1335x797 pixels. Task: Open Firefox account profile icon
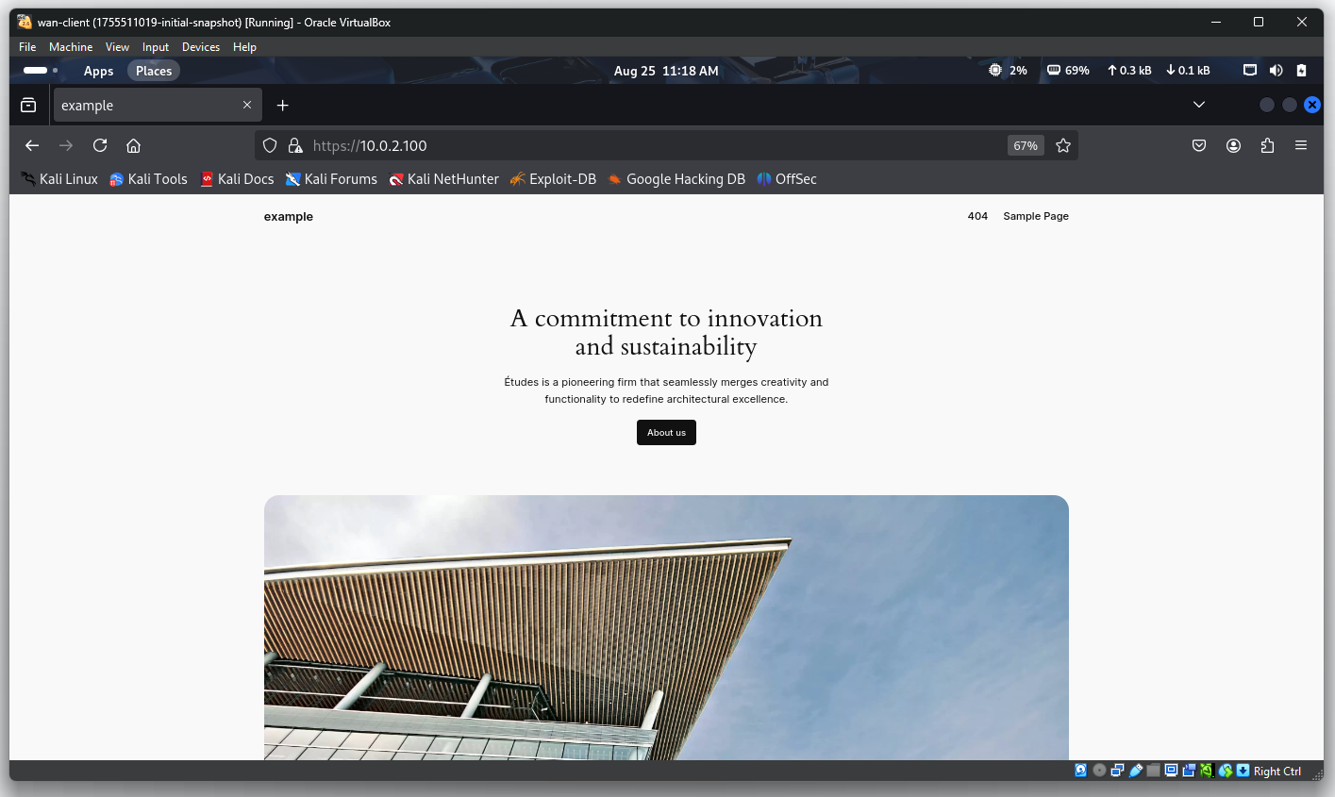tap(1233, 145)
